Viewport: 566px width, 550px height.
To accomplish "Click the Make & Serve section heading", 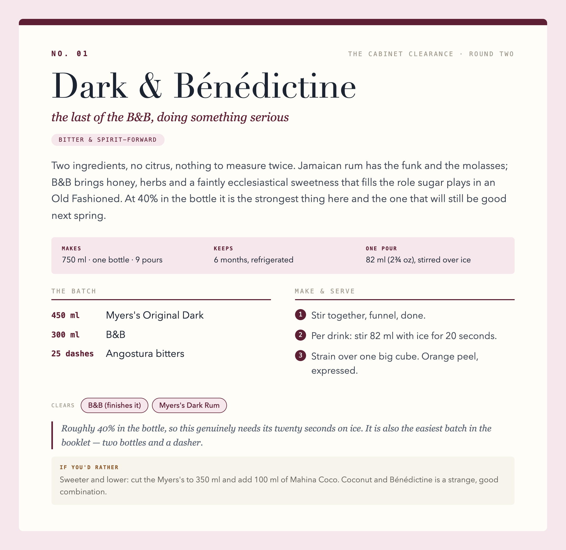I will [325, 291].
